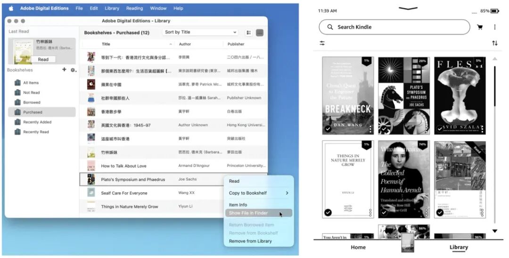Viewport: 509px width, 258px height.
Task: Open options dots on Breakneck cover
Action: coord(370,129)
